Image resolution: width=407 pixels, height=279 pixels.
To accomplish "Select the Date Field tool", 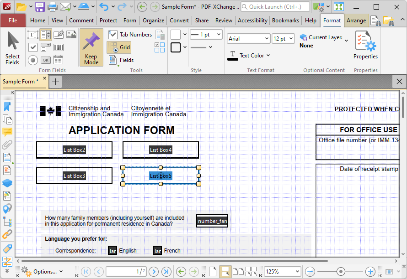I will (x=58, y=60).
